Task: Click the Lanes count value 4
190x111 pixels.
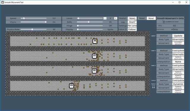Action: tap(110, 18)
